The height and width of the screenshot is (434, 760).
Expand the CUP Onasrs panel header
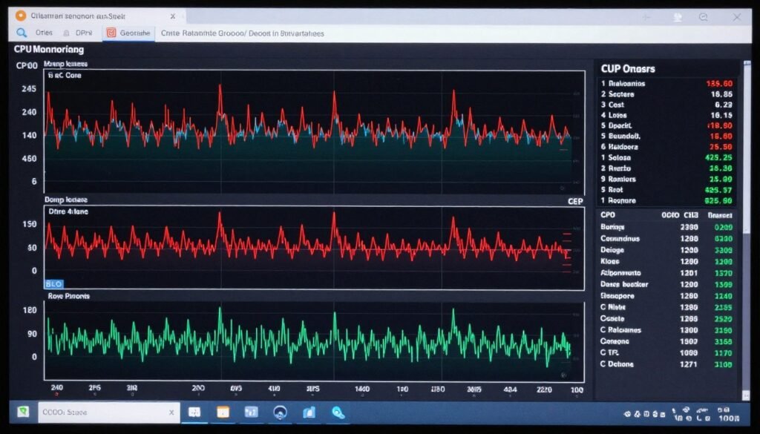click(627, 68)
